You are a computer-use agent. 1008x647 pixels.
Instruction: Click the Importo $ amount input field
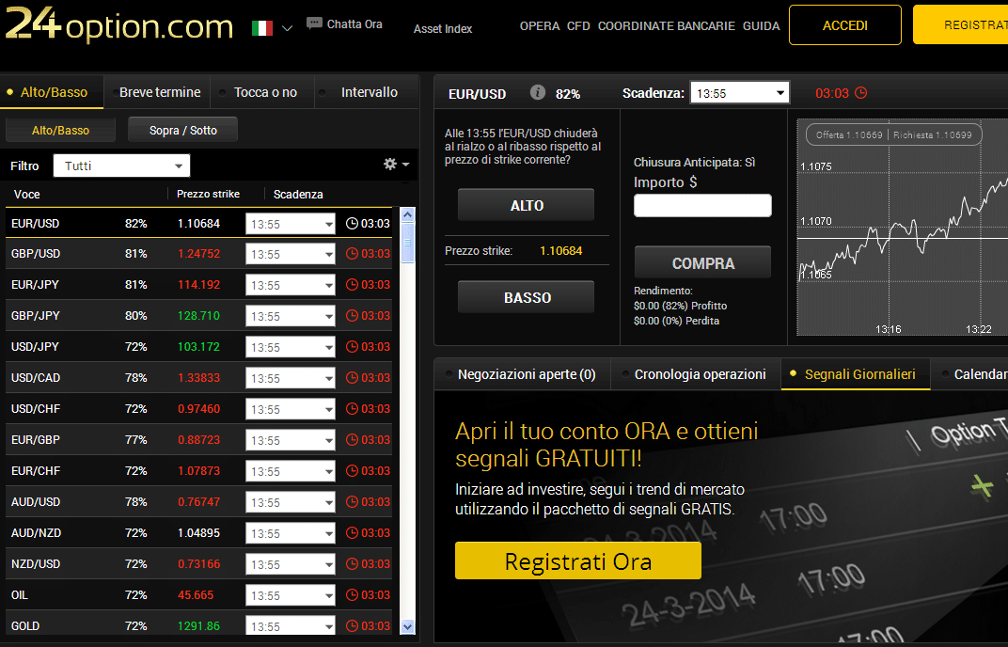point(702,205)
